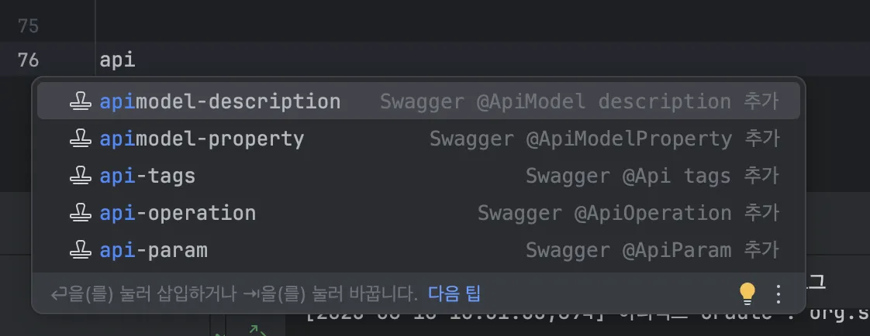The width and height of the screenshot is (870, 336).
Task: Pick the api-tags live template
Action: [x=147, y=177]
